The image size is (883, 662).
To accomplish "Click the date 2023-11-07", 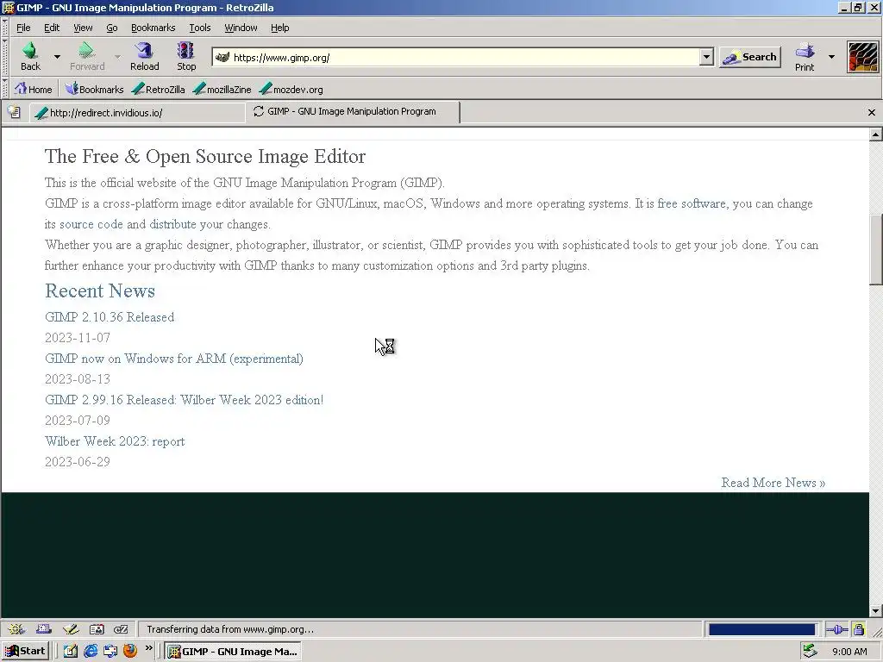I will click(78, 338).
